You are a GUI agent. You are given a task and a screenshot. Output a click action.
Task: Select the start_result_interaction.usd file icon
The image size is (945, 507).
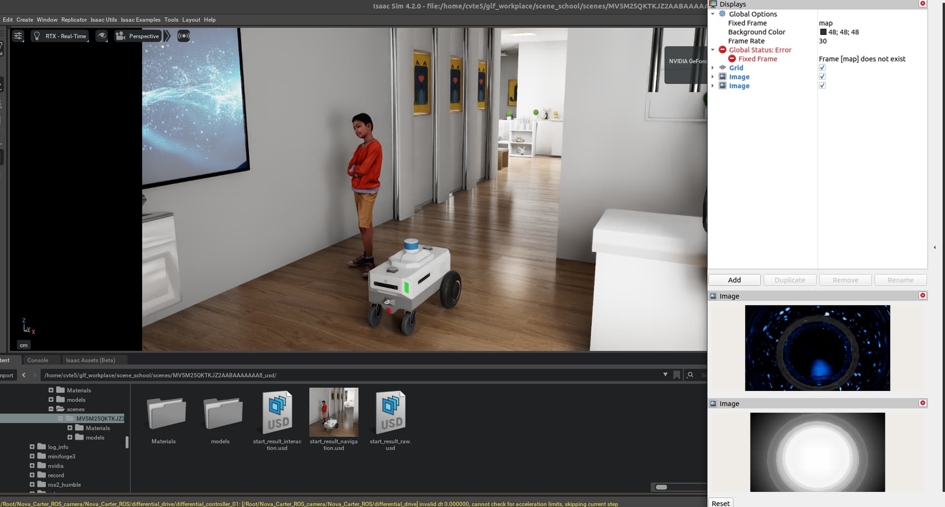(278, 412)
